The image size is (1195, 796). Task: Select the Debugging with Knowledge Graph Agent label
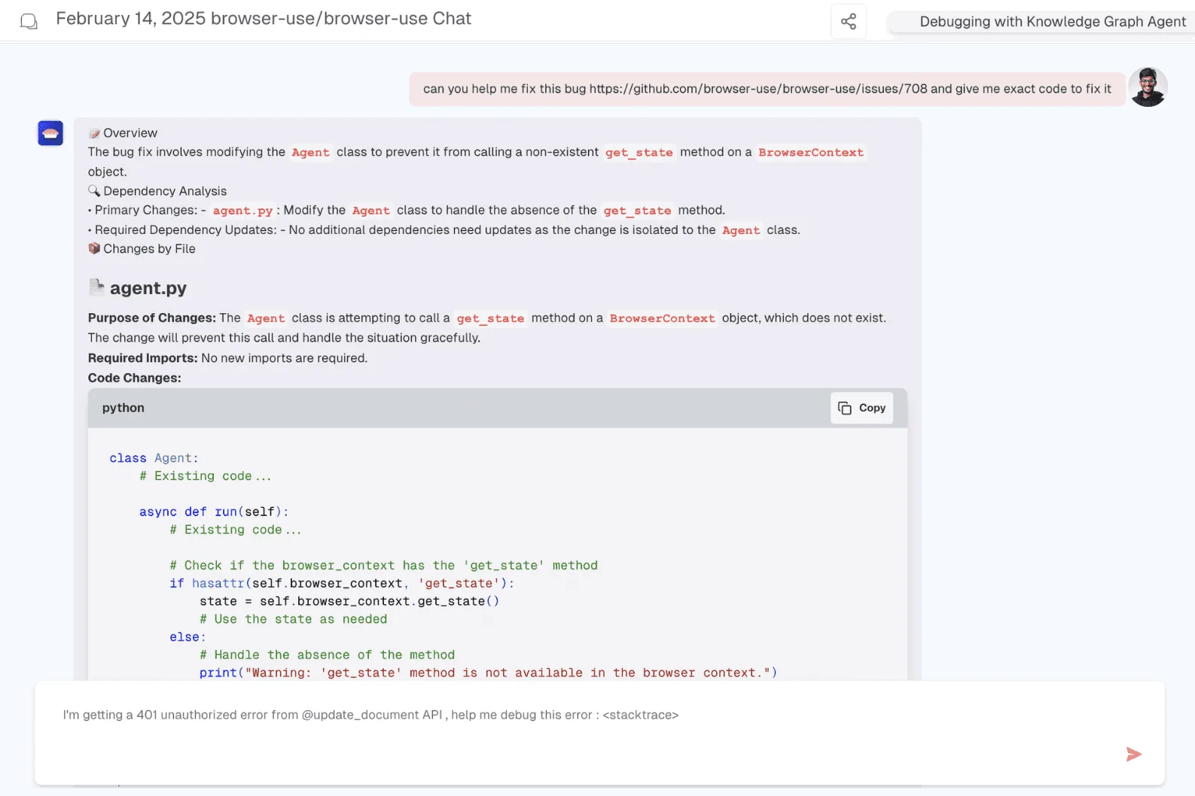(1052, 22)
